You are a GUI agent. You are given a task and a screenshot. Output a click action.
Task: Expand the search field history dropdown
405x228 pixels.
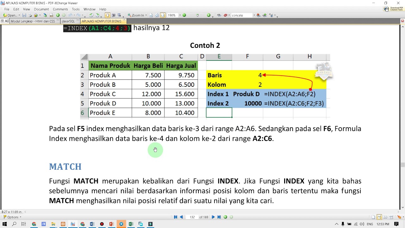click(254, 15)
